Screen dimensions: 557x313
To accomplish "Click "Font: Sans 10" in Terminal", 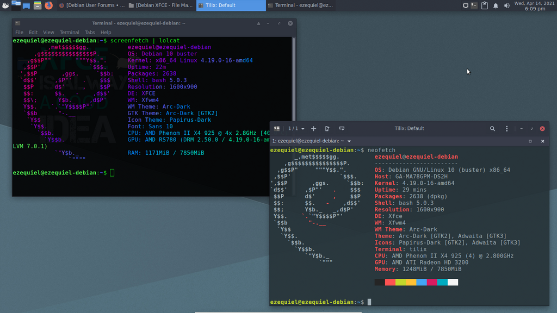I will [150, 126].
